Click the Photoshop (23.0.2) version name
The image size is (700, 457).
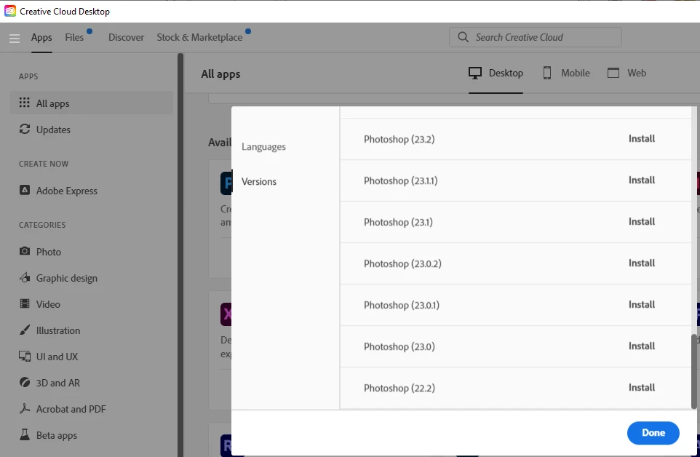402,263
